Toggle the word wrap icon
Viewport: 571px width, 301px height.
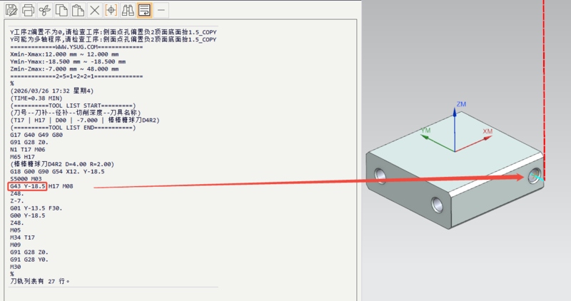[145, 10]
